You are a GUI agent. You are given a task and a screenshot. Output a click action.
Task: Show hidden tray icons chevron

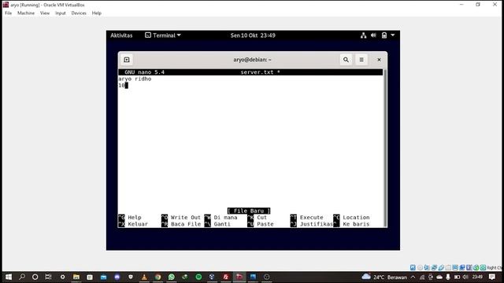point(413,277)
